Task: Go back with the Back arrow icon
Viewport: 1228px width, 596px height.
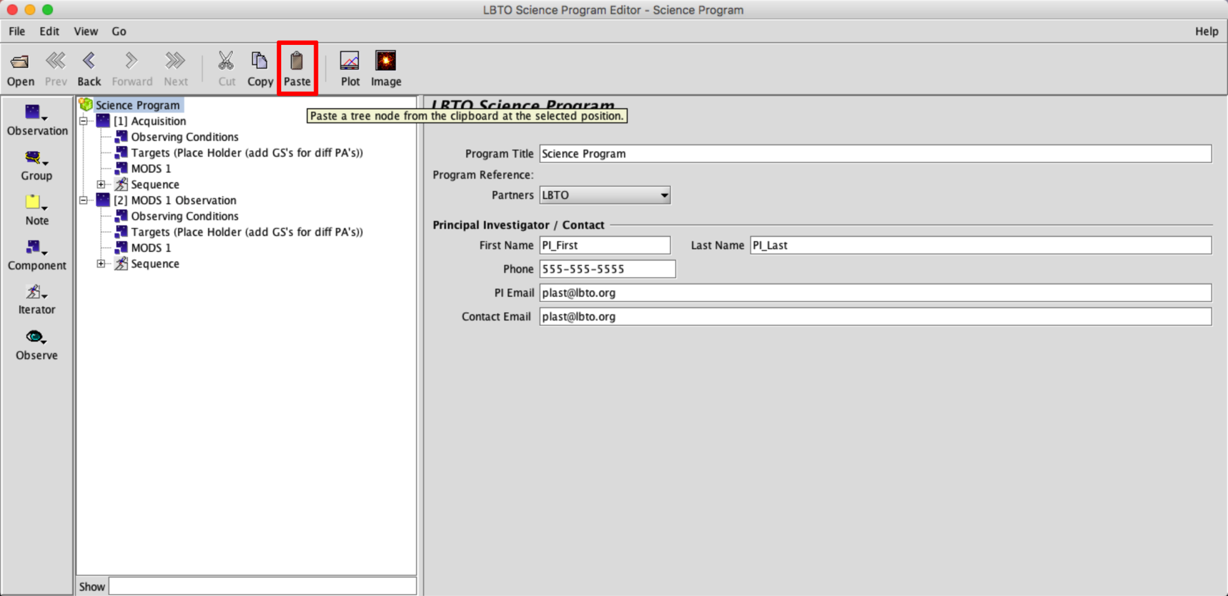Action: [x=89, y=69]
